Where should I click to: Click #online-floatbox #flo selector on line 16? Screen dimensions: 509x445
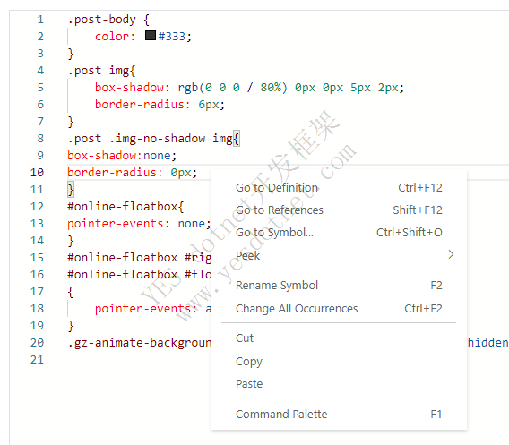pos(140,275)
